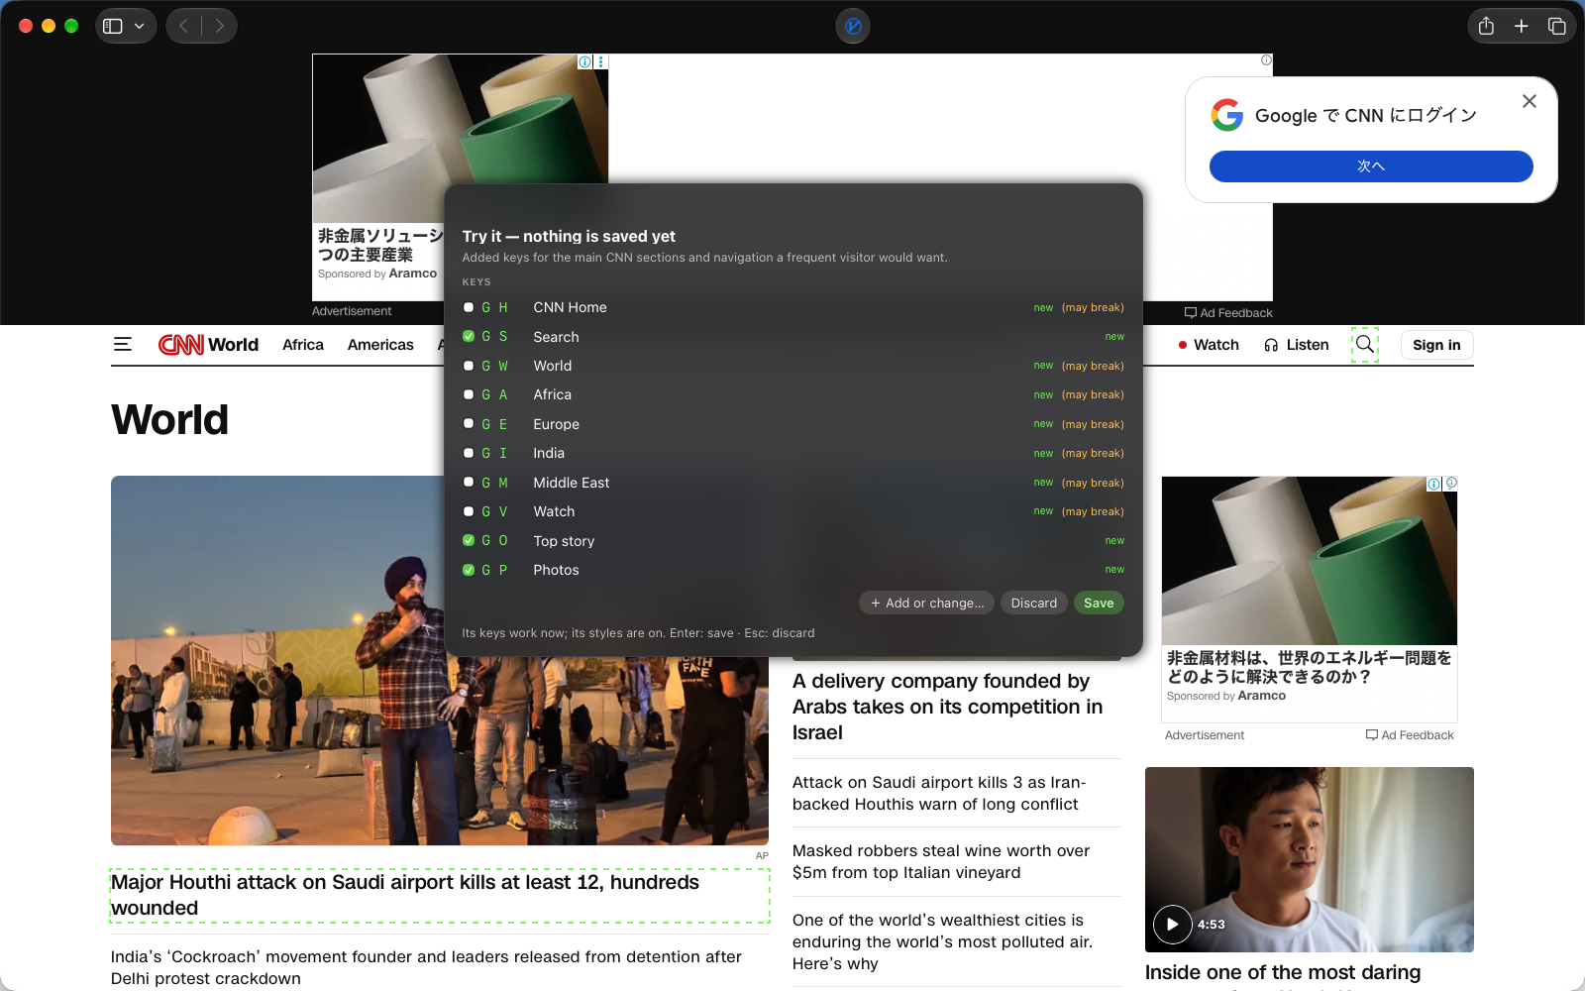The height and width of the screenshot is (991, 1585).
Task: Click the blue 次へ button
Action: tap(1371, 166)
